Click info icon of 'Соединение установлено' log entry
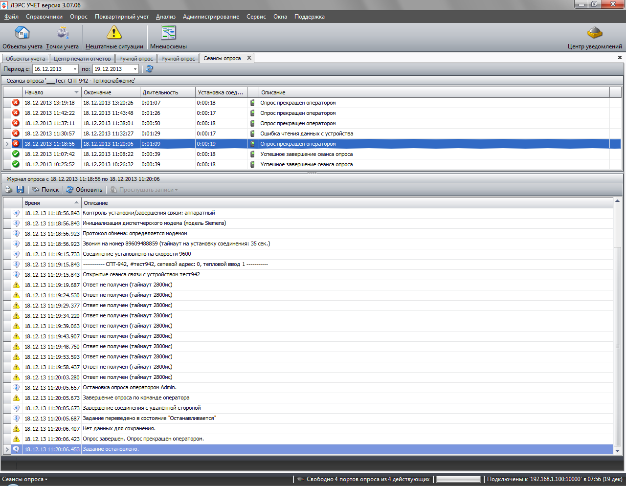 (x=16, y=254)
